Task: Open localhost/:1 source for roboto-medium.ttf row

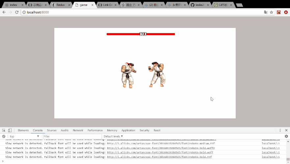Action: click(x=271, y=143)
